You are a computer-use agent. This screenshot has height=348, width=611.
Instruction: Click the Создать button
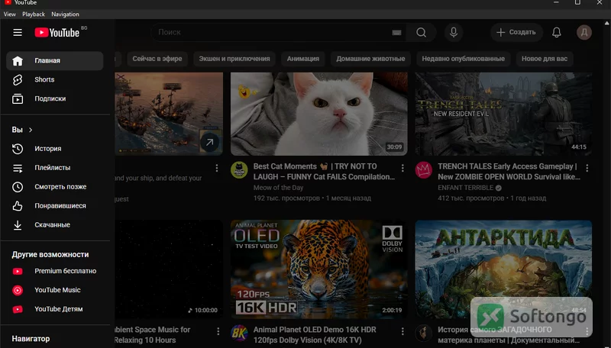[516, 32]
